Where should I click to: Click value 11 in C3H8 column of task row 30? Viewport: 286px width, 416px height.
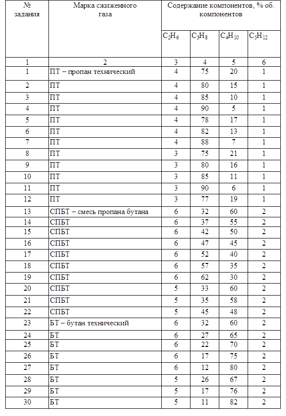(204, 402)
